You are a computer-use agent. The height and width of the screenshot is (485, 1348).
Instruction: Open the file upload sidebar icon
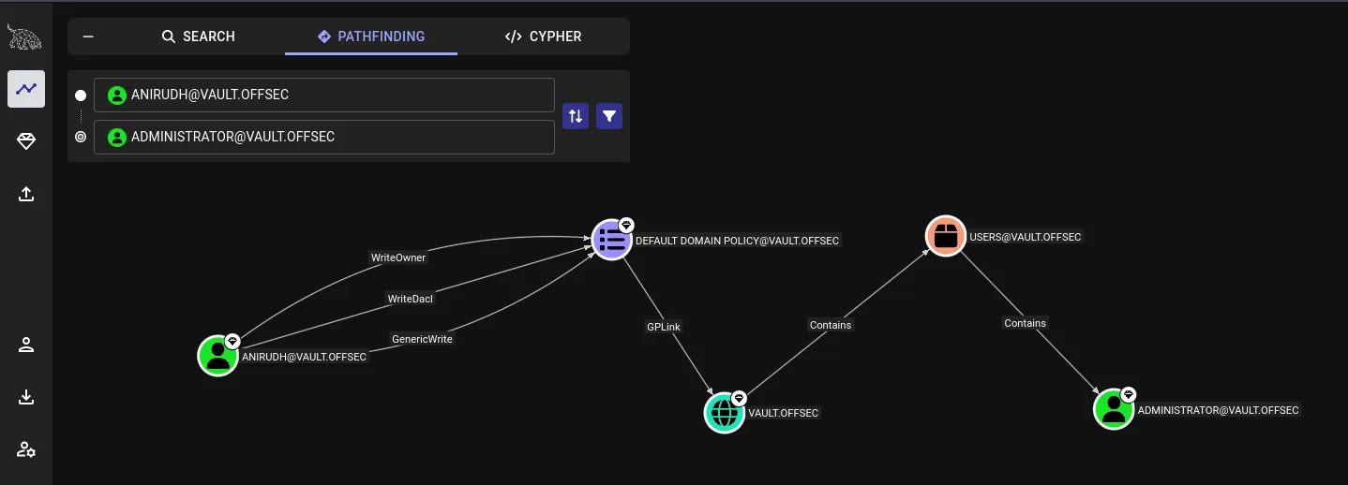[26, 194]
